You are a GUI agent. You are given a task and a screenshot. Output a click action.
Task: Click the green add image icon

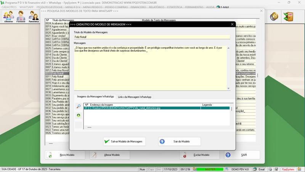point(79,115)
